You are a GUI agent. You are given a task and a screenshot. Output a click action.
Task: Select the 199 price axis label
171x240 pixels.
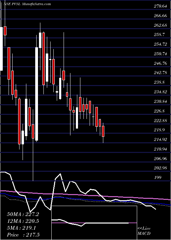[x=158, y=178]
